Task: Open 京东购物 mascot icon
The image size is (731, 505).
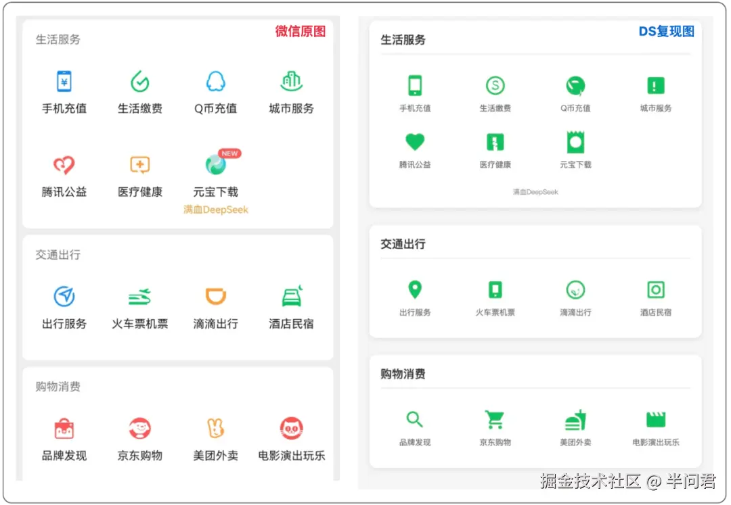Action: point(140,428)
